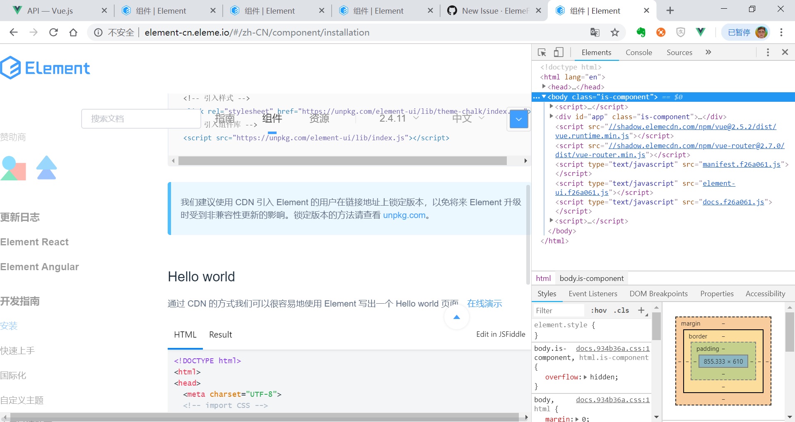Open a new browser tab with plus button

pyautogui.click(x=670, y=11)
